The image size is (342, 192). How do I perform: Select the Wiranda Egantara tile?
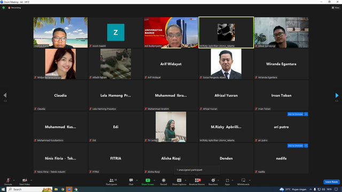pyautogui.click(x=281, y=64)
